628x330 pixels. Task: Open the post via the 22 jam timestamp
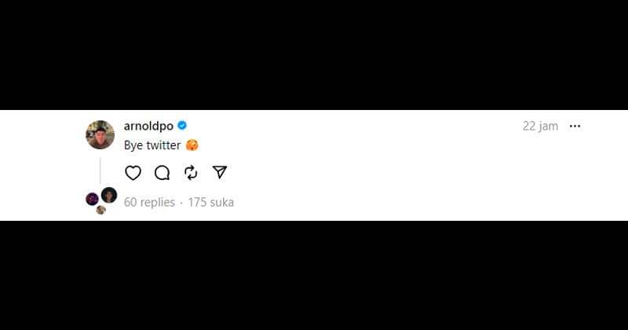coord(540,126)
